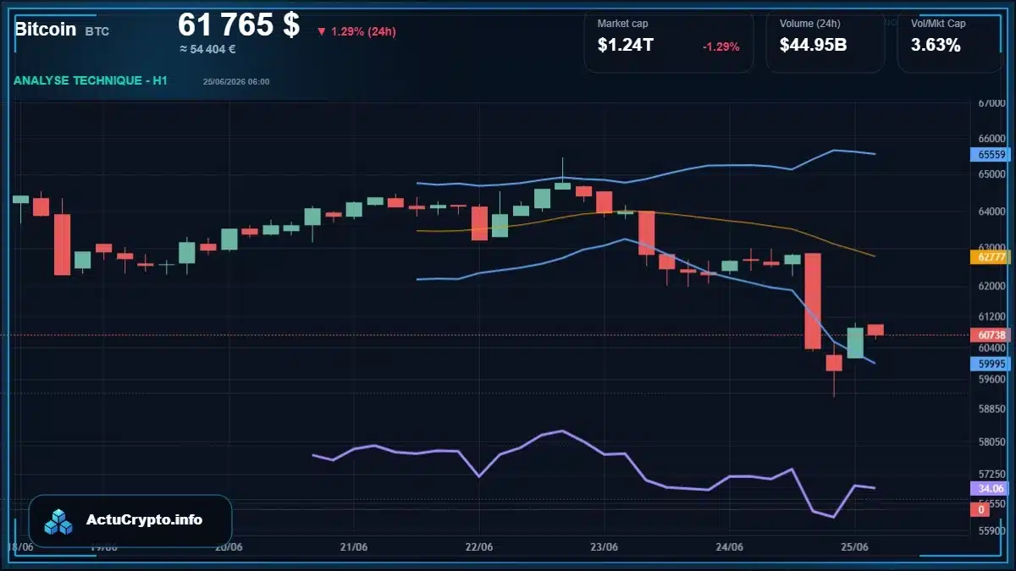1016x571 pixels.
Task: Click the purple 34.06 indicator tag
Action: click(x=991, y=488)
